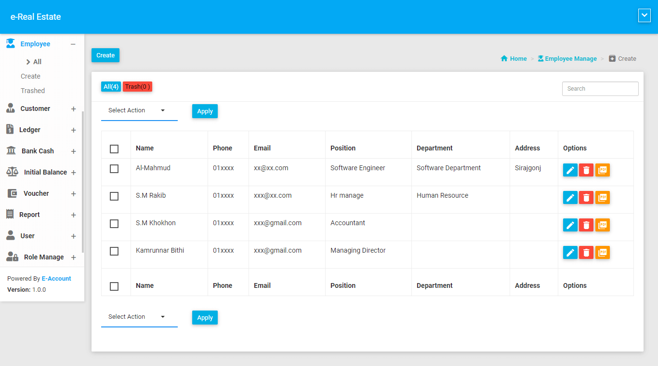Check the box beside S.M Khokhon
This screenshot has height=366, width=658.
114,224
